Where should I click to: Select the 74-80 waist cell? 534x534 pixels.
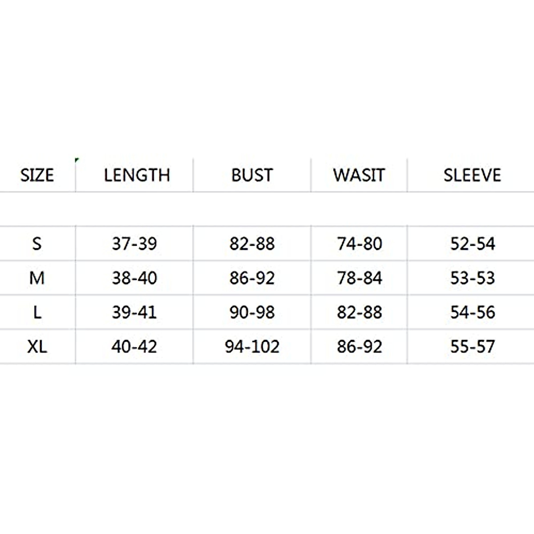point(359,243)
